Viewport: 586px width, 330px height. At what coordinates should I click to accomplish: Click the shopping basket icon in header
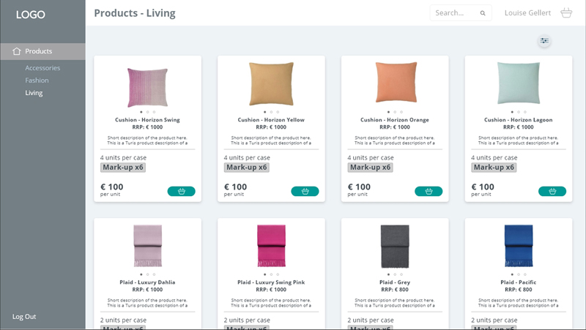pyautogui.click(x=566, y=13)
